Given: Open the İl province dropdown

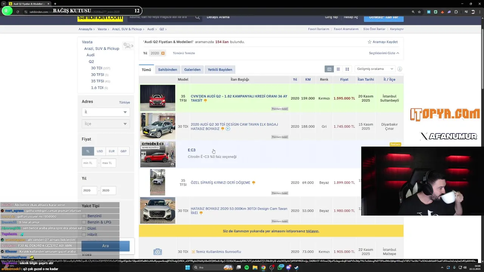Looking at the screenshot, I should point(106,112).
